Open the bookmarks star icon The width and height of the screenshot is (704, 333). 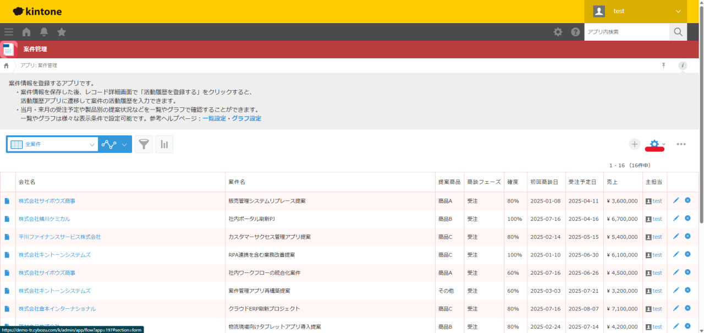pyautogui.click(x=62, y=32)
